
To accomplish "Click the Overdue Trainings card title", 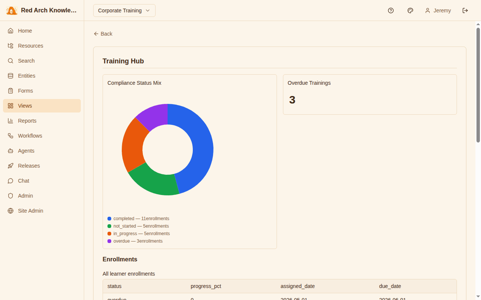I will (309, 83).
